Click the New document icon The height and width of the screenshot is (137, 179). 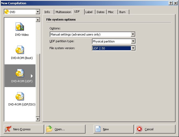98,129
